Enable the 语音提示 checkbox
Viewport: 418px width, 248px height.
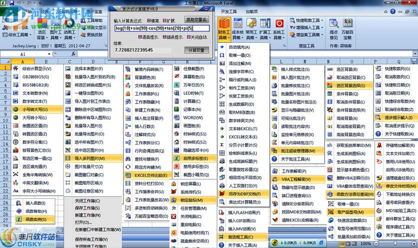coord(140,37)
